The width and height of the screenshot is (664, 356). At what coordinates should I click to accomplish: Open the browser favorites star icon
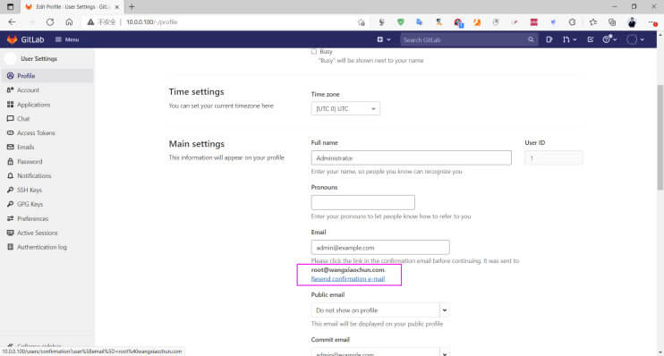point(593,22)
